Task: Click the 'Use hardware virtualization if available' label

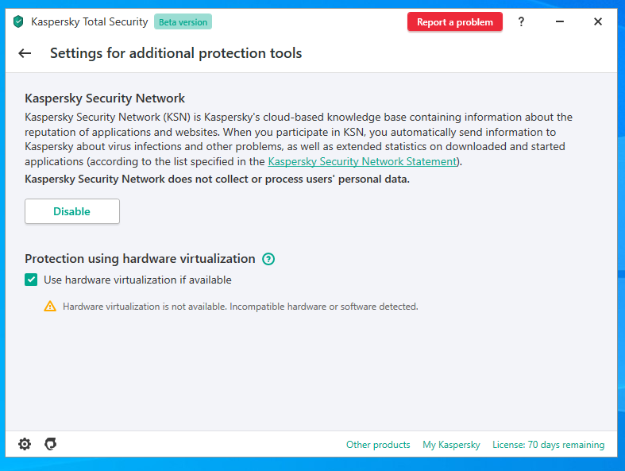Action: pyautogui.click(x=137, y=280)
